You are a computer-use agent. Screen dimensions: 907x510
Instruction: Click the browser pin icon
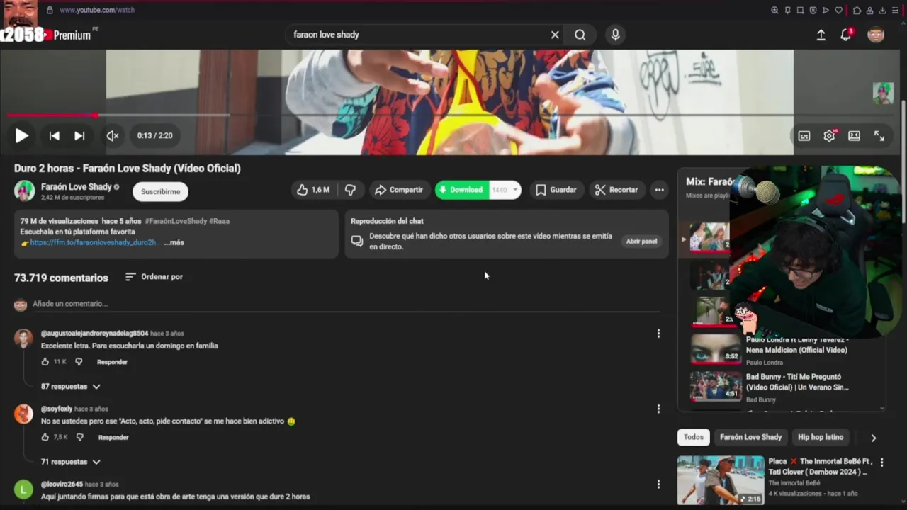787,11
